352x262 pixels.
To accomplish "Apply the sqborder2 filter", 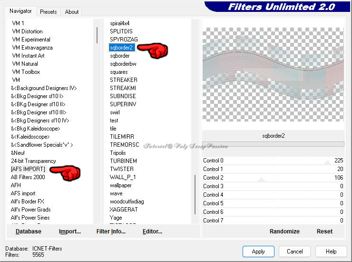I will point(258,252).
